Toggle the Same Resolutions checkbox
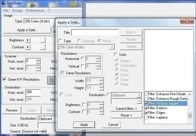The image size is (196, 136). point(62,73)
